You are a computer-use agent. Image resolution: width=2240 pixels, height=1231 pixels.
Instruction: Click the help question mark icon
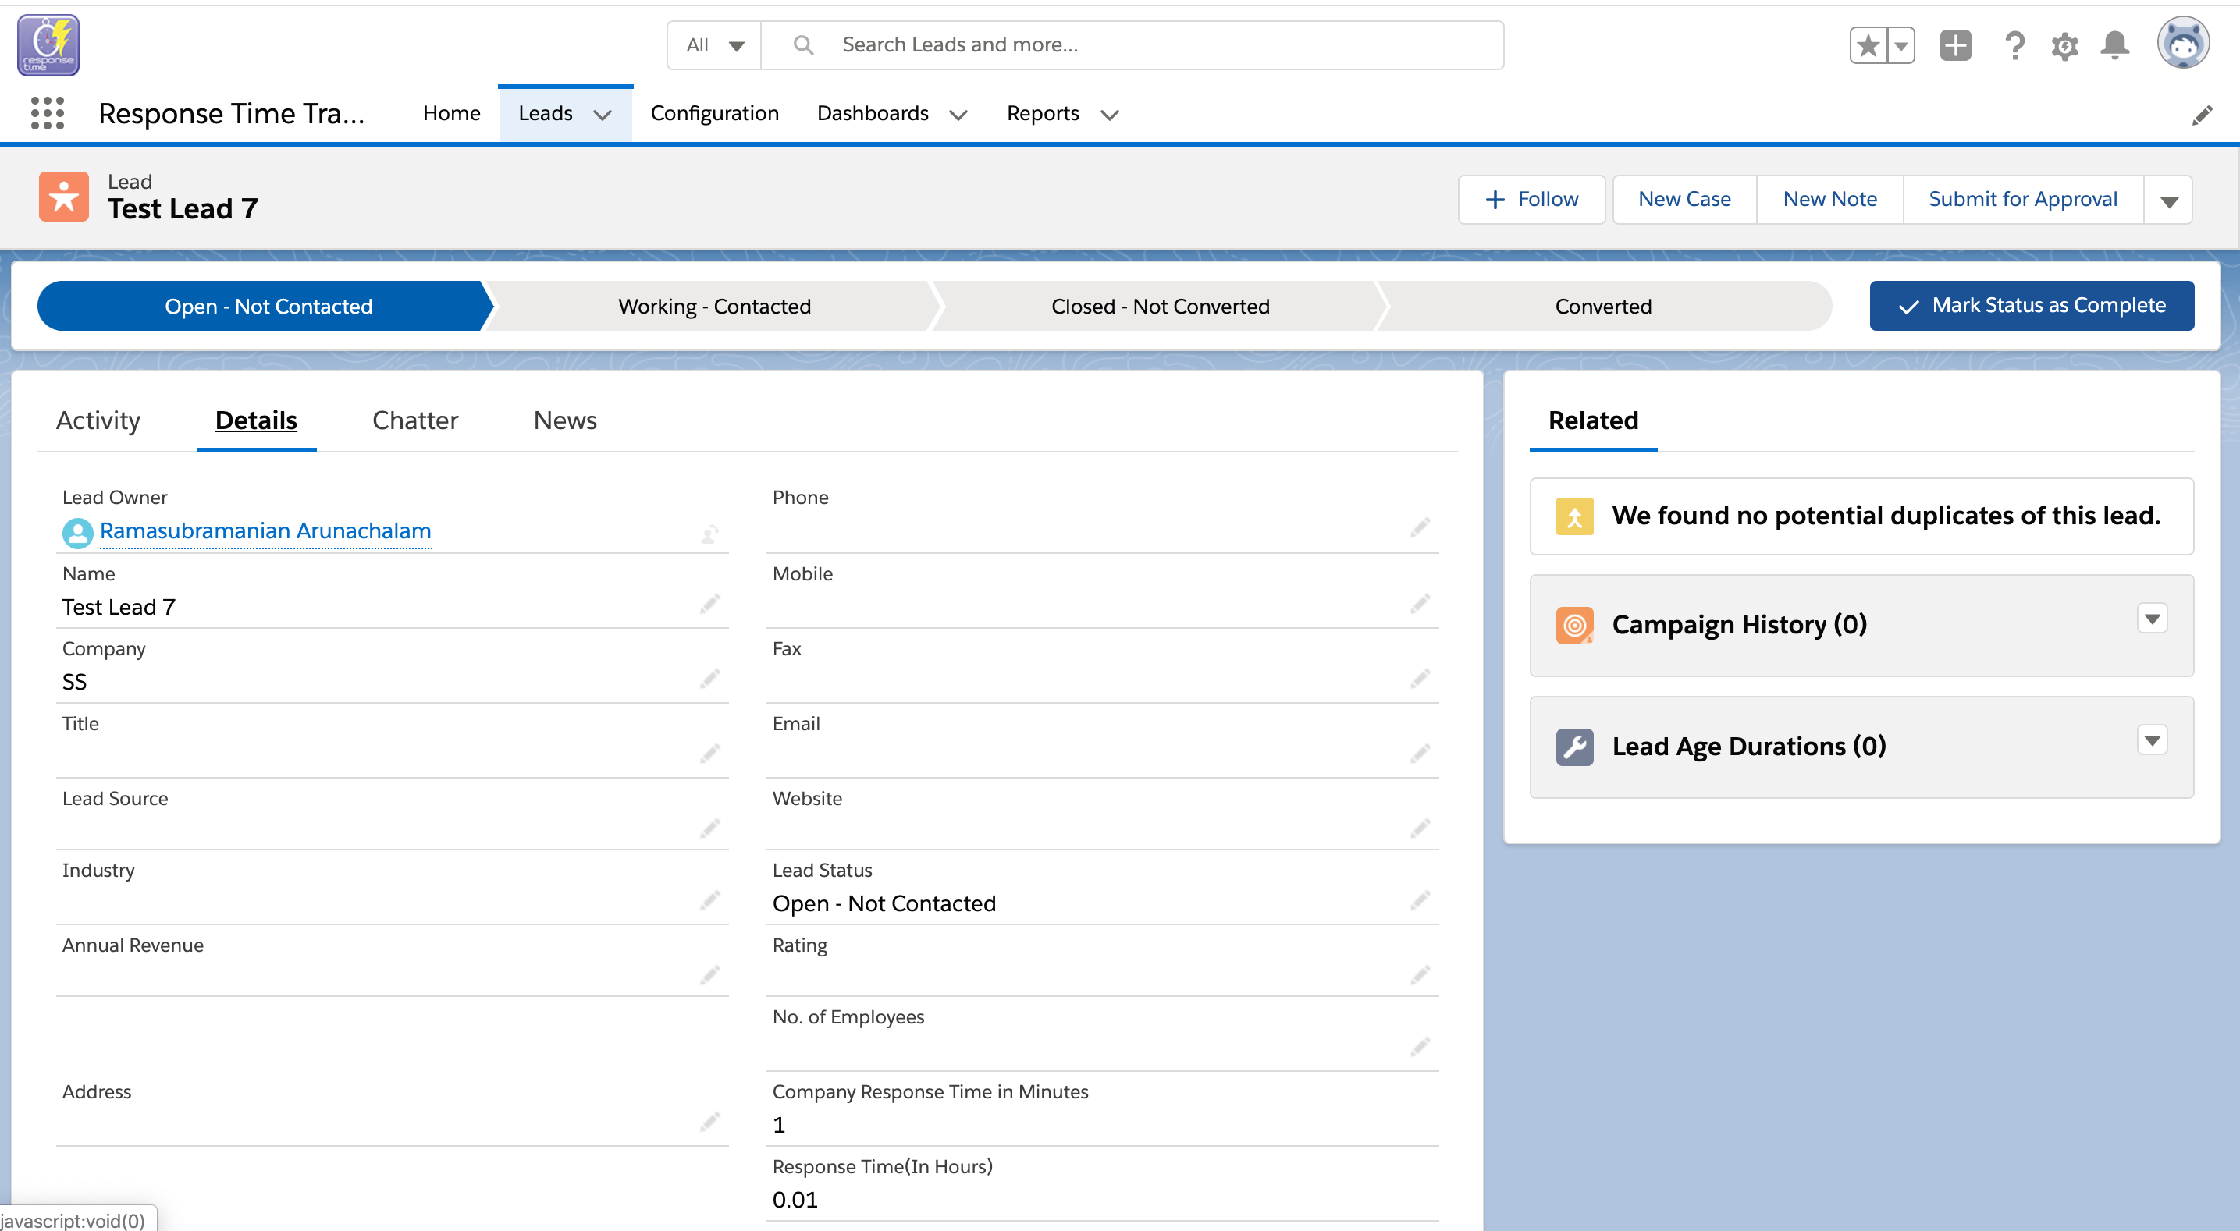[2014, 45]
